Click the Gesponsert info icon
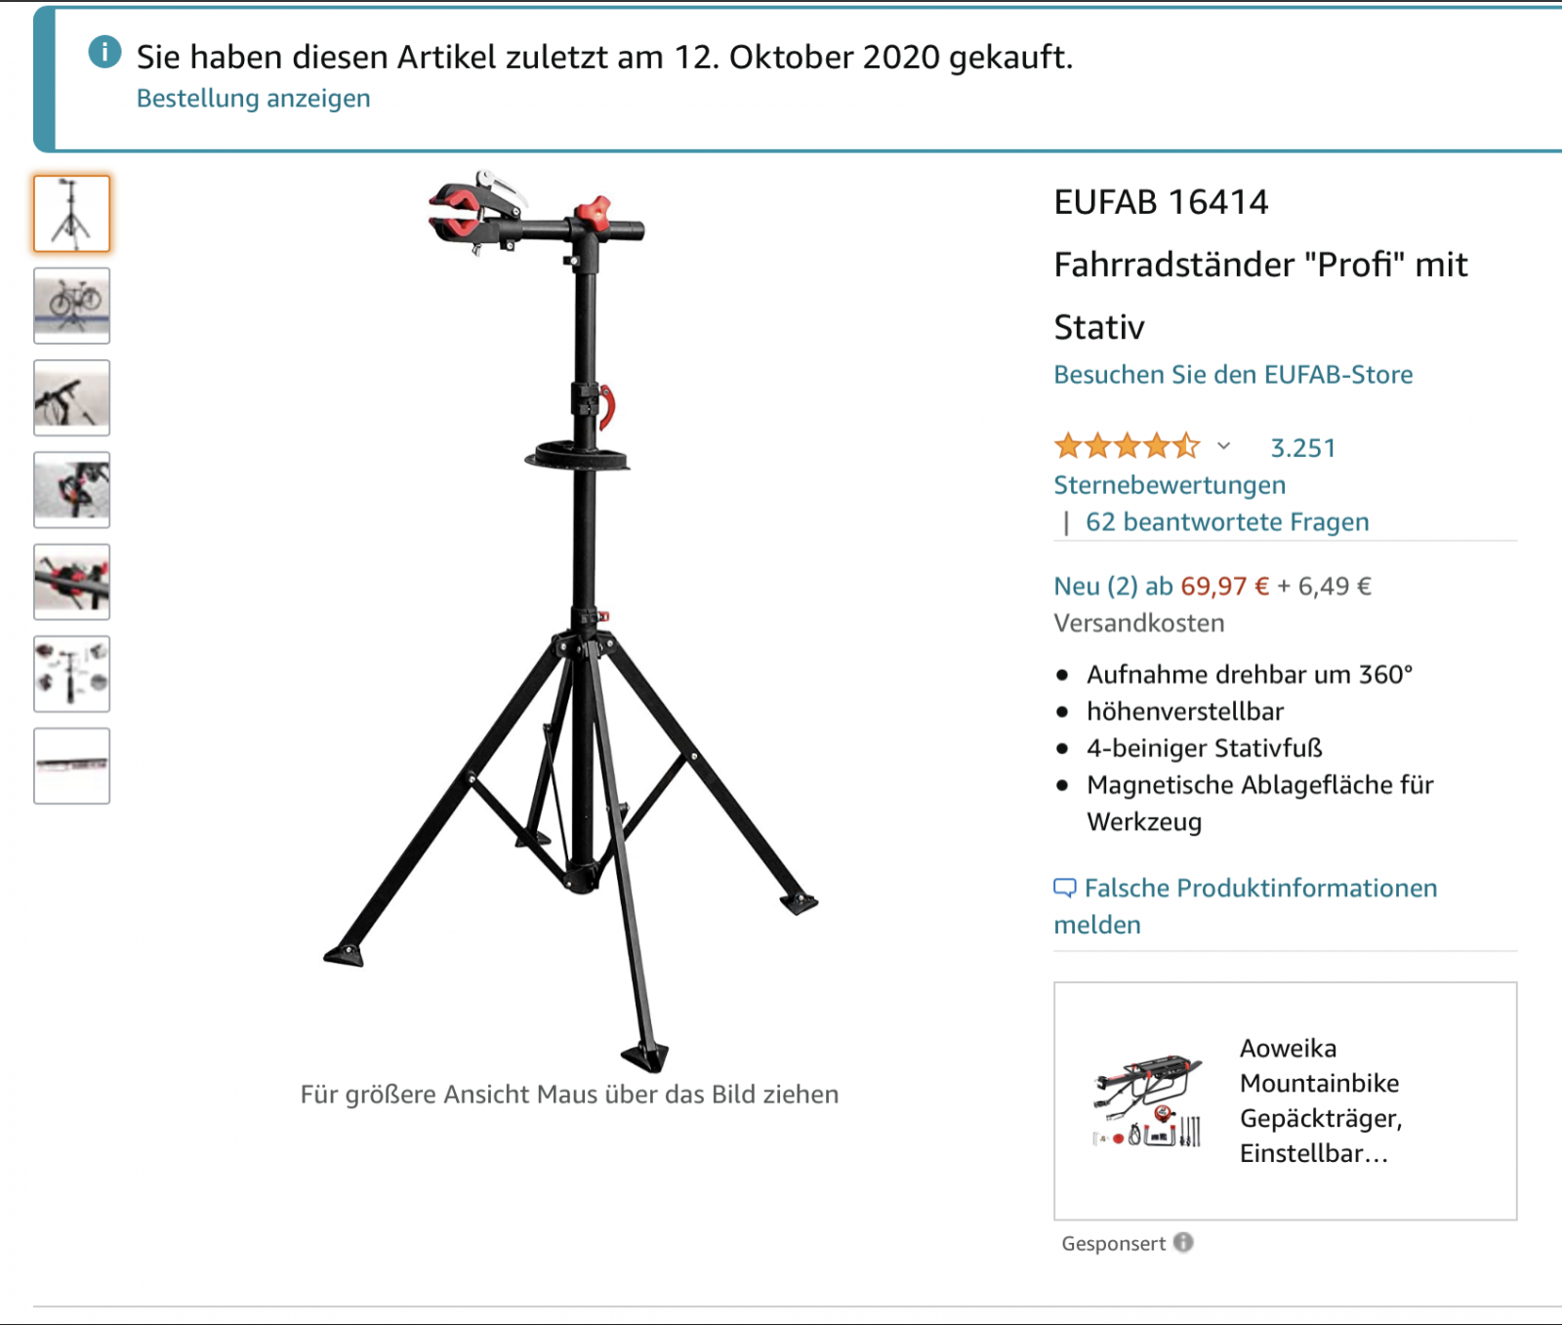Image resolution: width=1562 pixels, height=1325 pixels. (1183, 1242)
